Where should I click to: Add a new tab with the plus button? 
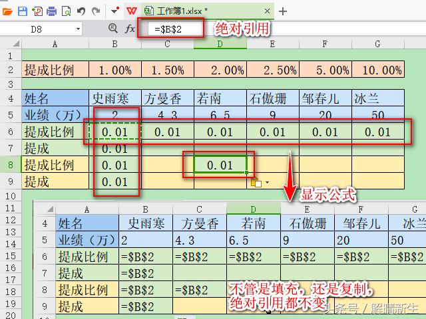pyautogui.click(x=283, y=11)
